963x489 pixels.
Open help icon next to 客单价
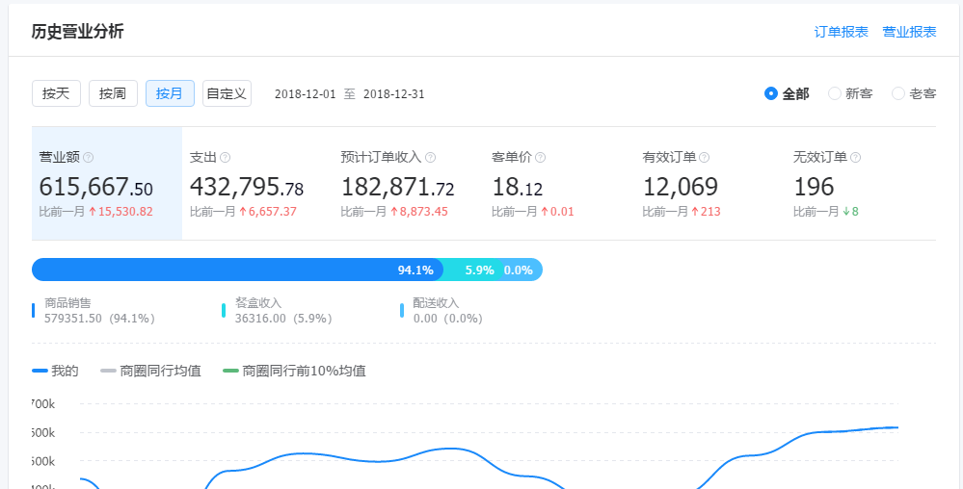(540, 158)
